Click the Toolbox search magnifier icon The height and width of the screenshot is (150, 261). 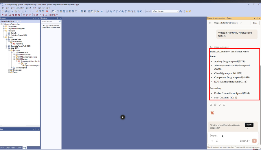[60, 21]
